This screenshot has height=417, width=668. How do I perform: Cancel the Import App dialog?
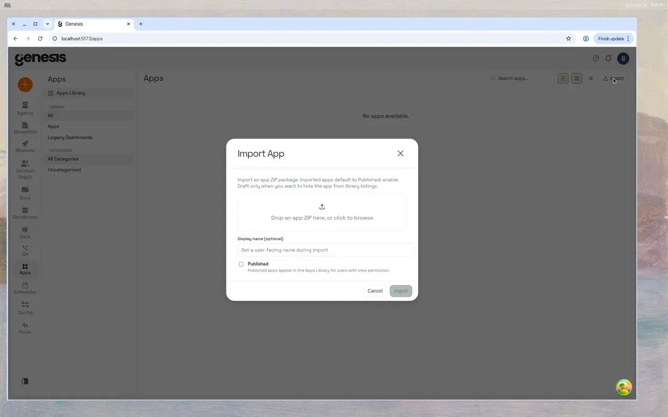pos(375,291)
